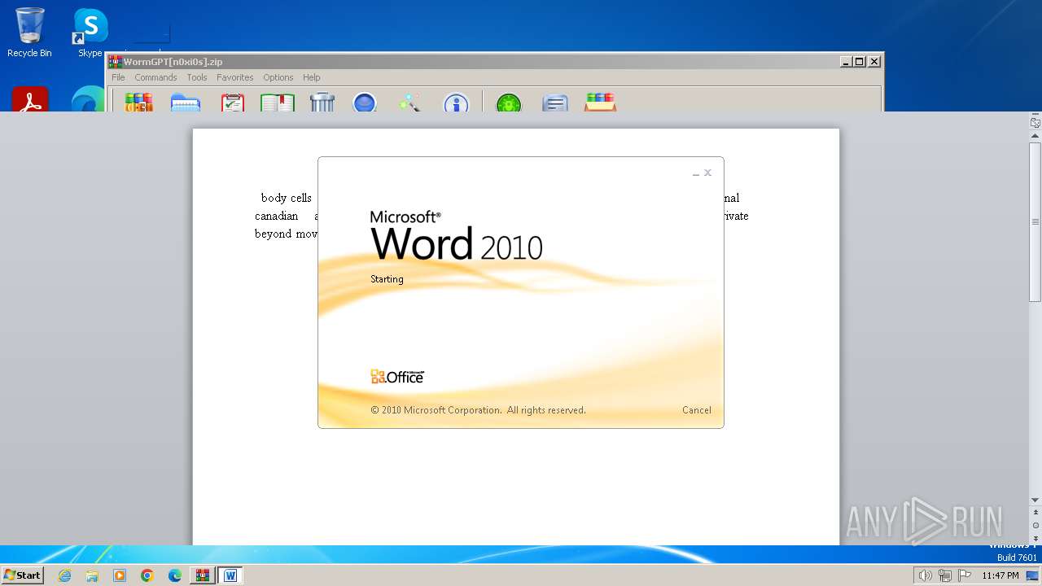
Task: Open the Tools menu in WinRAR
Action: tap(197, 77)
